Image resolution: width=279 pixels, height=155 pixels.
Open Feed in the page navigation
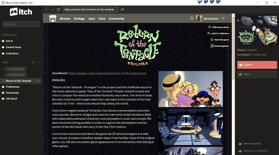pyautogui.click(x=102, y=18)
